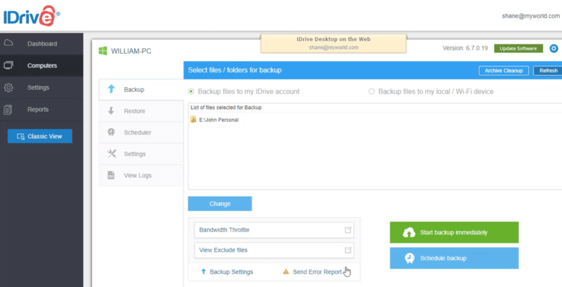Click the pop-out icon on View Exclude files
562x287 pixels.
[348, 250]
